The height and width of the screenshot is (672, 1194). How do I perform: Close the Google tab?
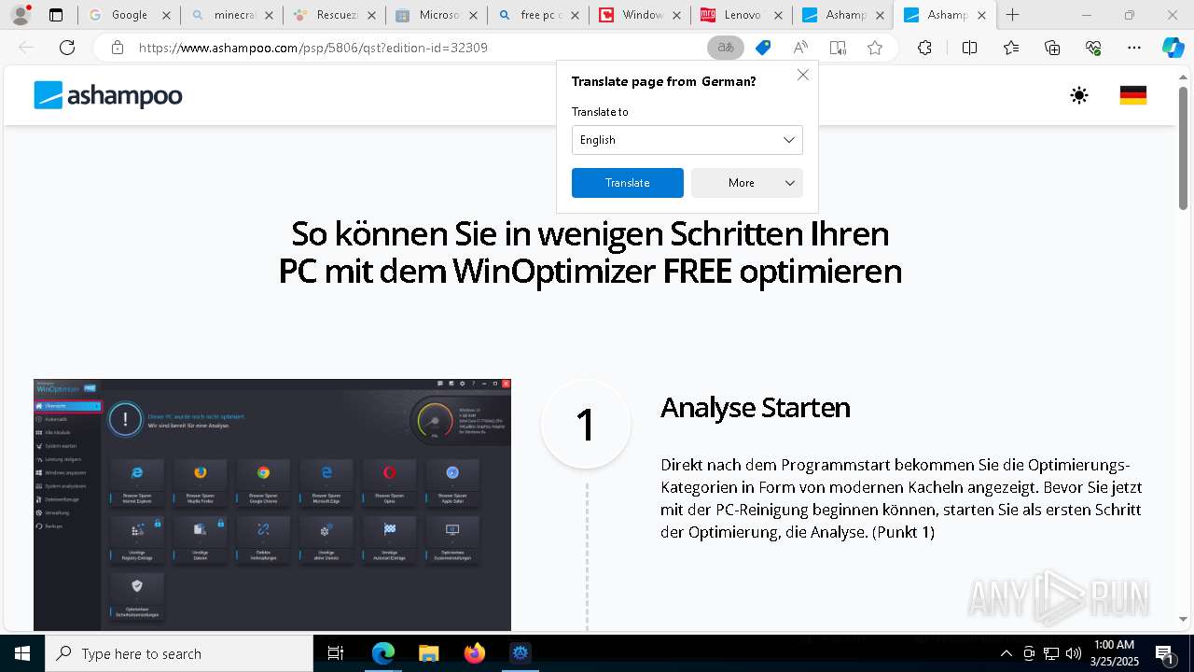coord(166,15)
